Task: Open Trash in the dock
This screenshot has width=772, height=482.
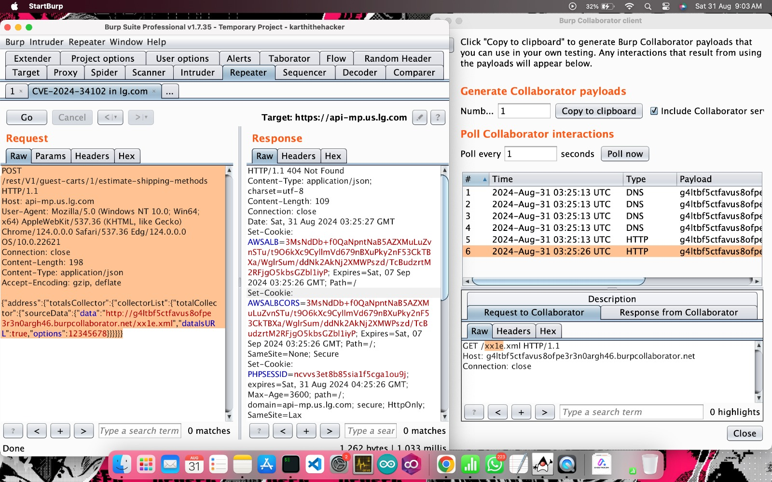Action: pyautogui.click(x=650, y=465)
